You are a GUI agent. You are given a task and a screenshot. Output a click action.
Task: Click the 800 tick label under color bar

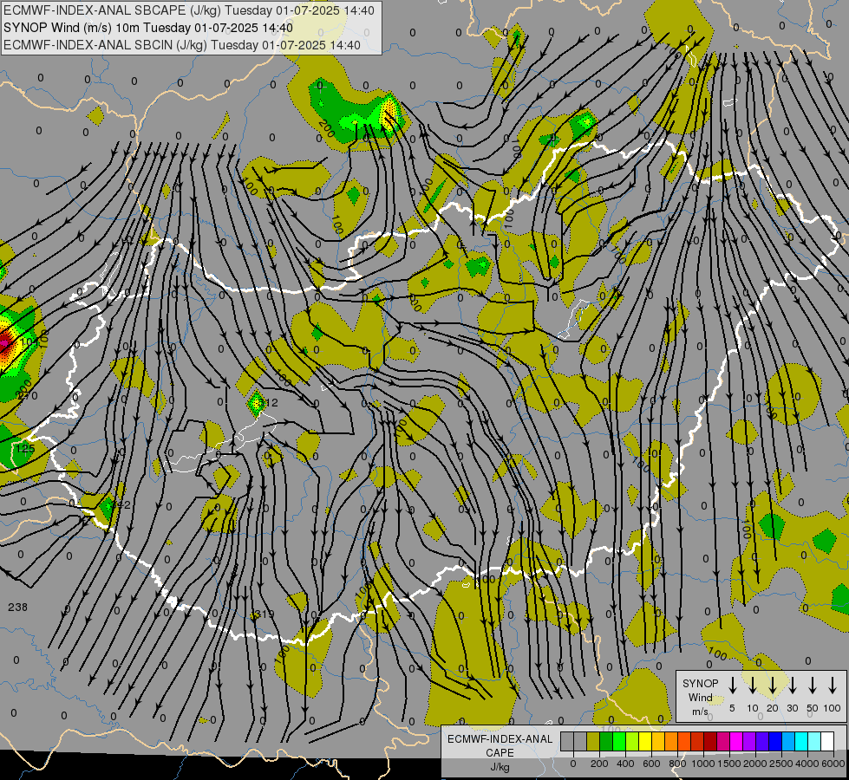click(x=677, y=764)
